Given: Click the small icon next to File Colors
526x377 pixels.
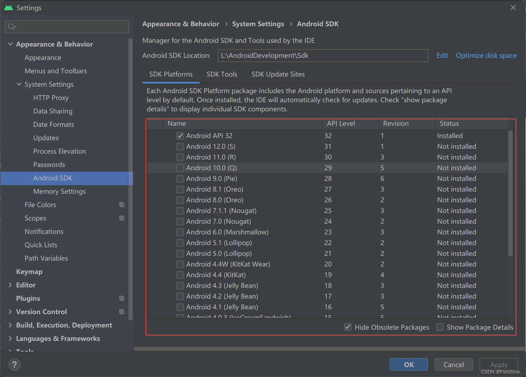Looking at the screenshot, I should 122,205.
